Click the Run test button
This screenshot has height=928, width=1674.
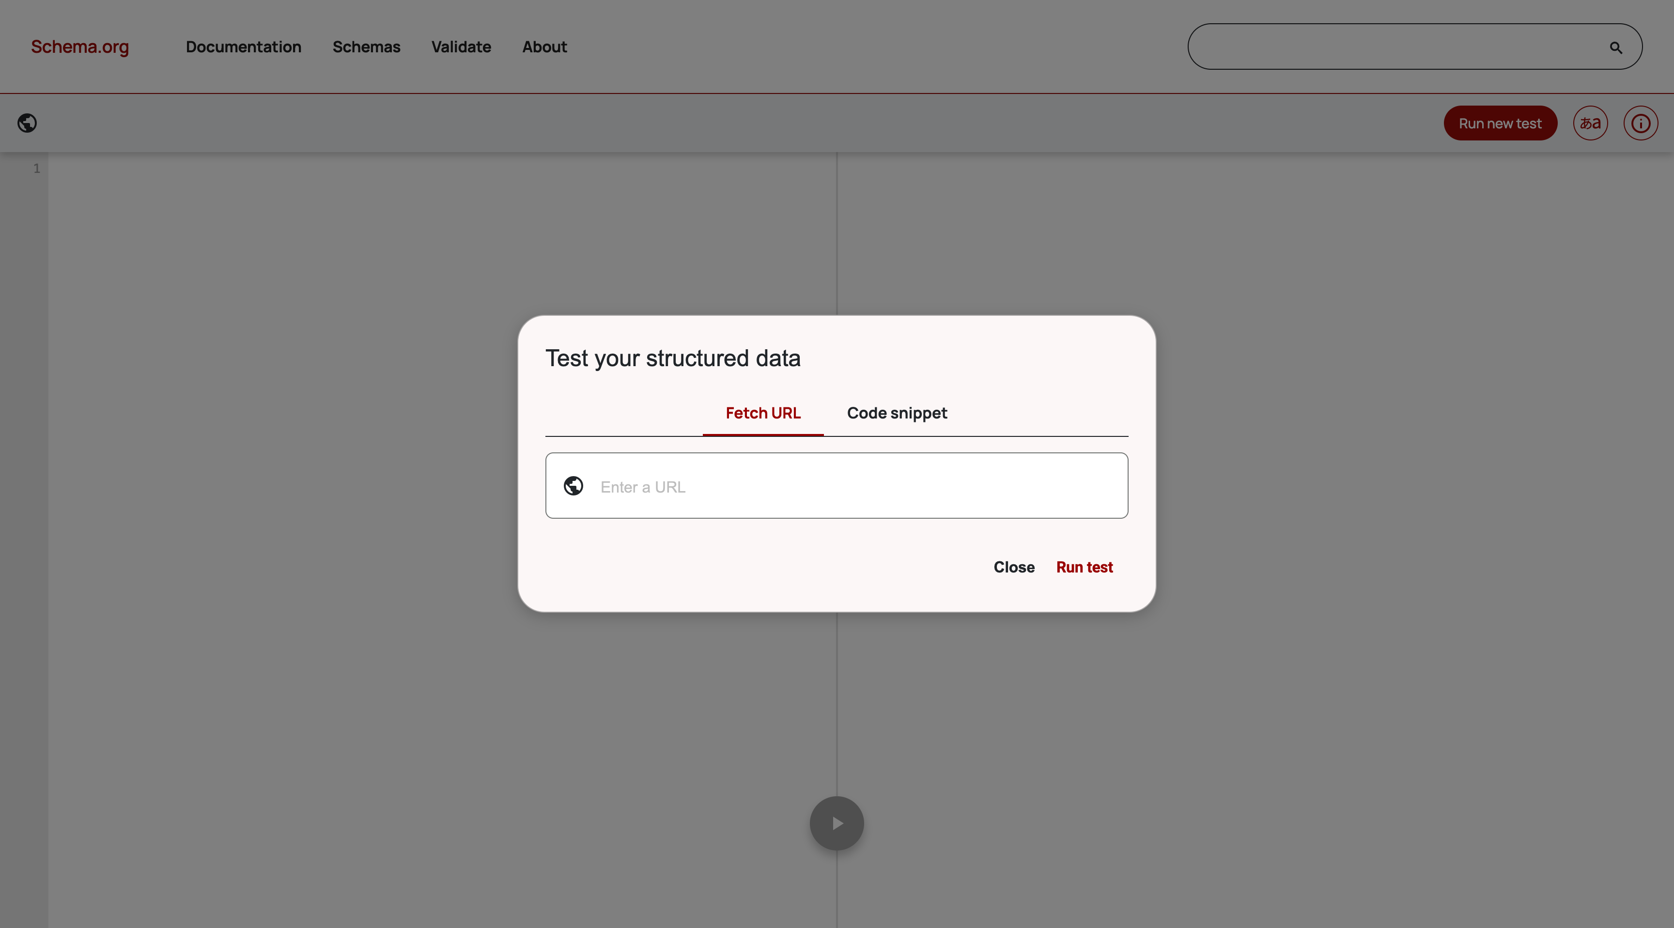[1084, 567]
